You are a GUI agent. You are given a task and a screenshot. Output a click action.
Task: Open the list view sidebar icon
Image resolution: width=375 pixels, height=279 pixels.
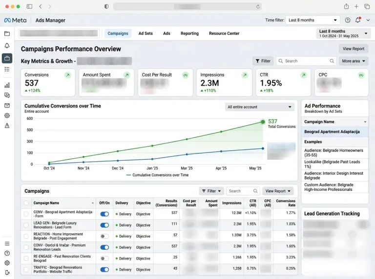click(7, 70)
